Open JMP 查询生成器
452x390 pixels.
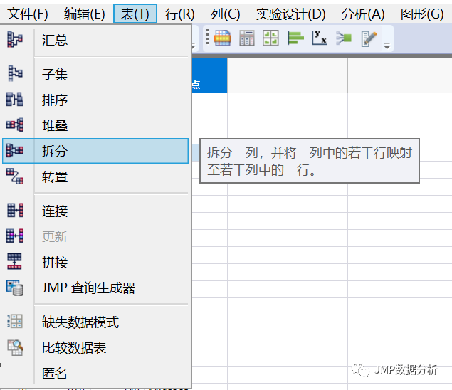click(x=88, y=288)
